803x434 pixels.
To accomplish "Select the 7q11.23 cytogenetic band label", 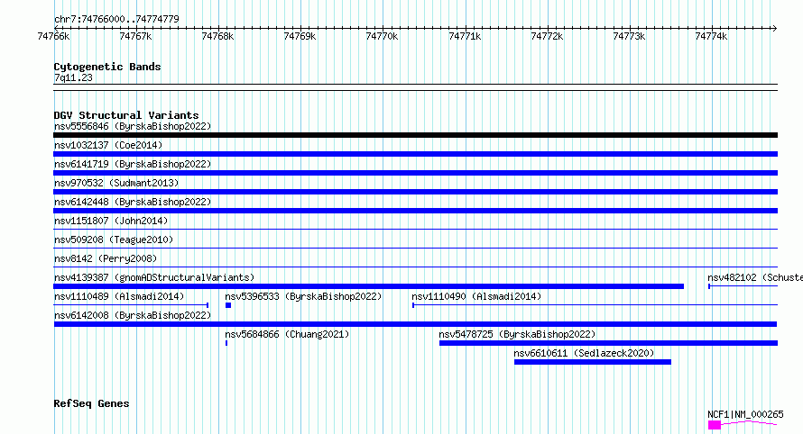I will pyautogui.click(x=73, y=77).
